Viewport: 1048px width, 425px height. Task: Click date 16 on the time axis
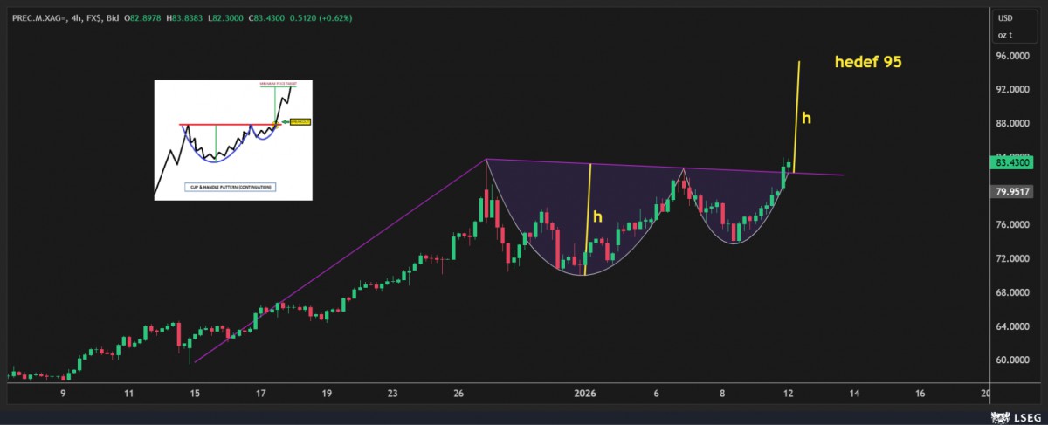tap(920, 394)
